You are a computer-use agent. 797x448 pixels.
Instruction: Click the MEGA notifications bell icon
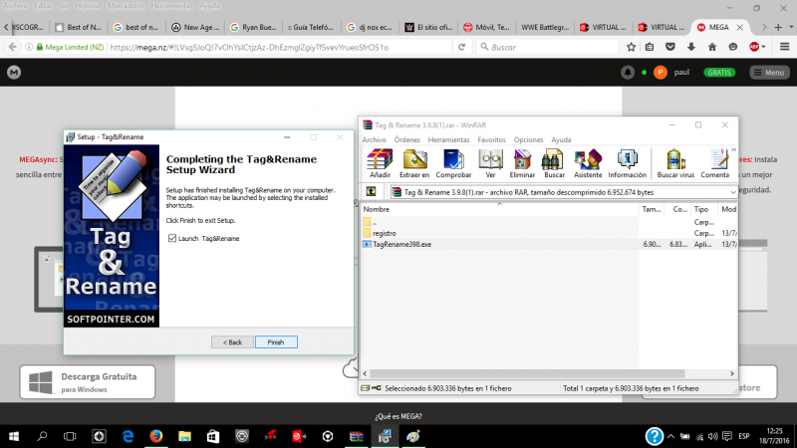[628, 73]
